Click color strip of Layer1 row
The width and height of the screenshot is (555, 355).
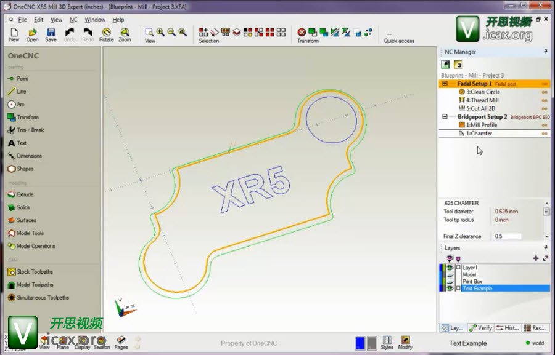[442, 268]
